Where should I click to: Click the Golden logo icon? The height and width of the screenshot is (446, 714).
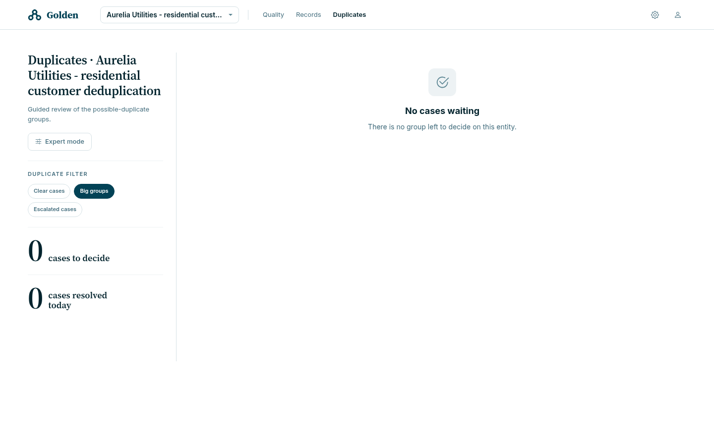[x=35, y=15]
